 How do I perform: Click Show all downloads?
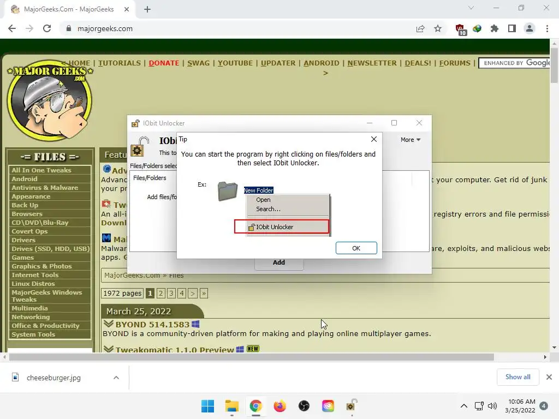tap(518, 377)
